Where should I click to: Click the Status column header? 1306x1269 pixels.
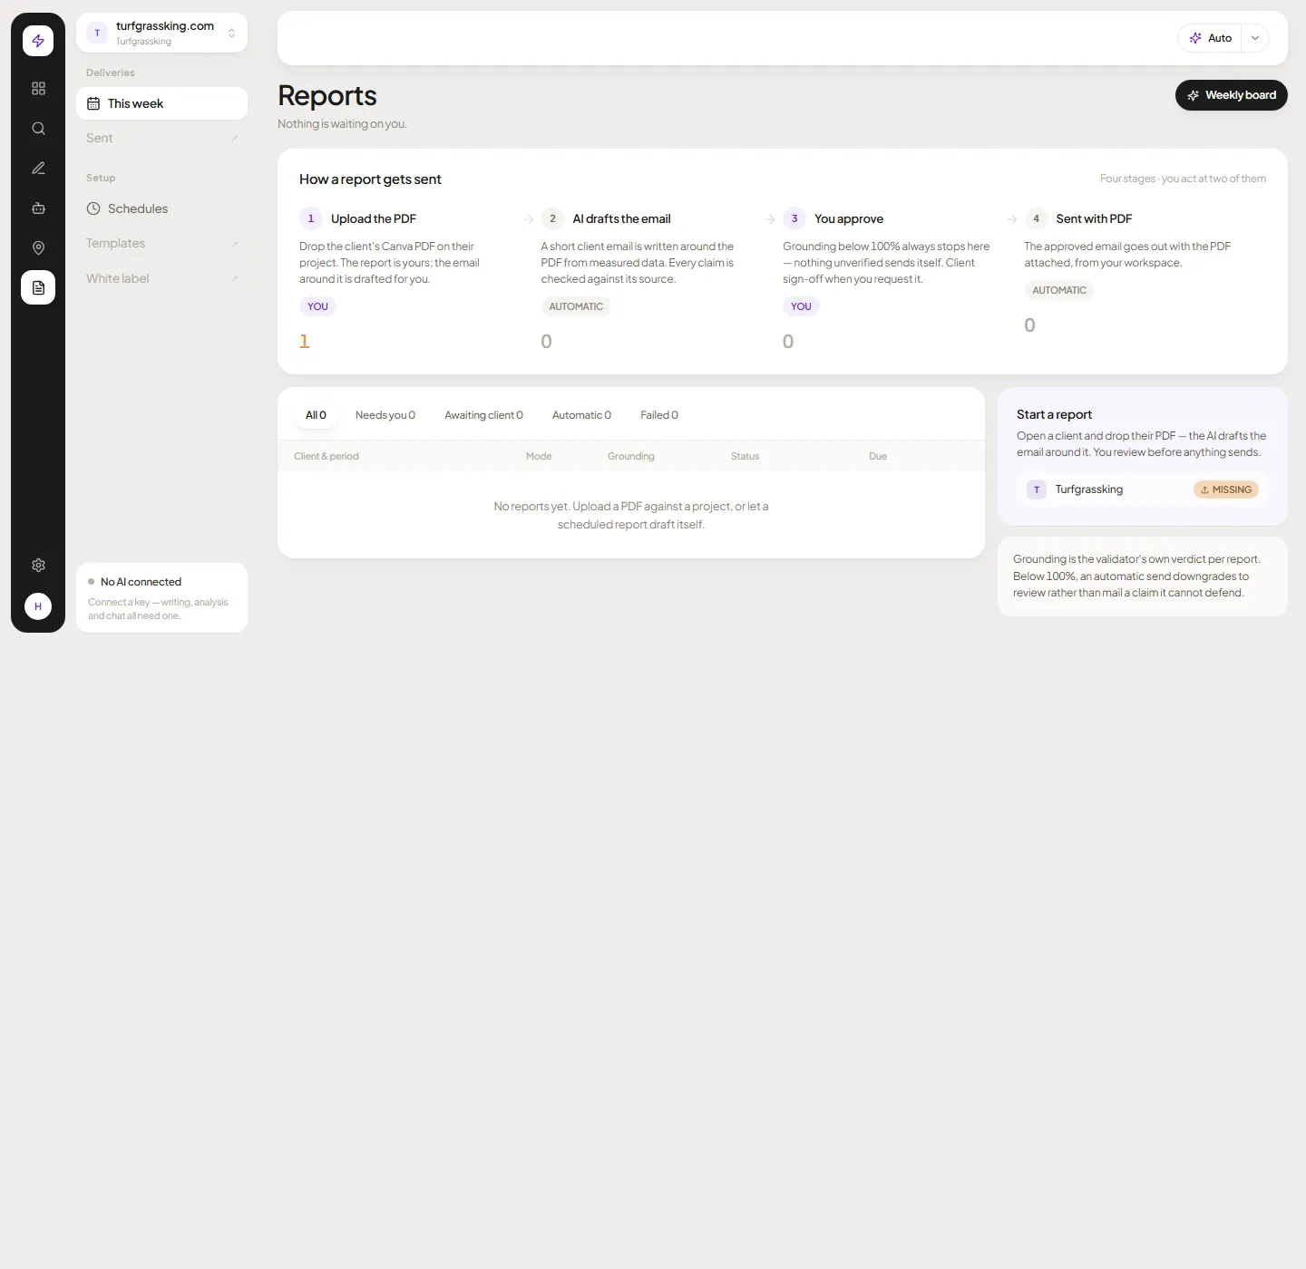tap(745, 456)
